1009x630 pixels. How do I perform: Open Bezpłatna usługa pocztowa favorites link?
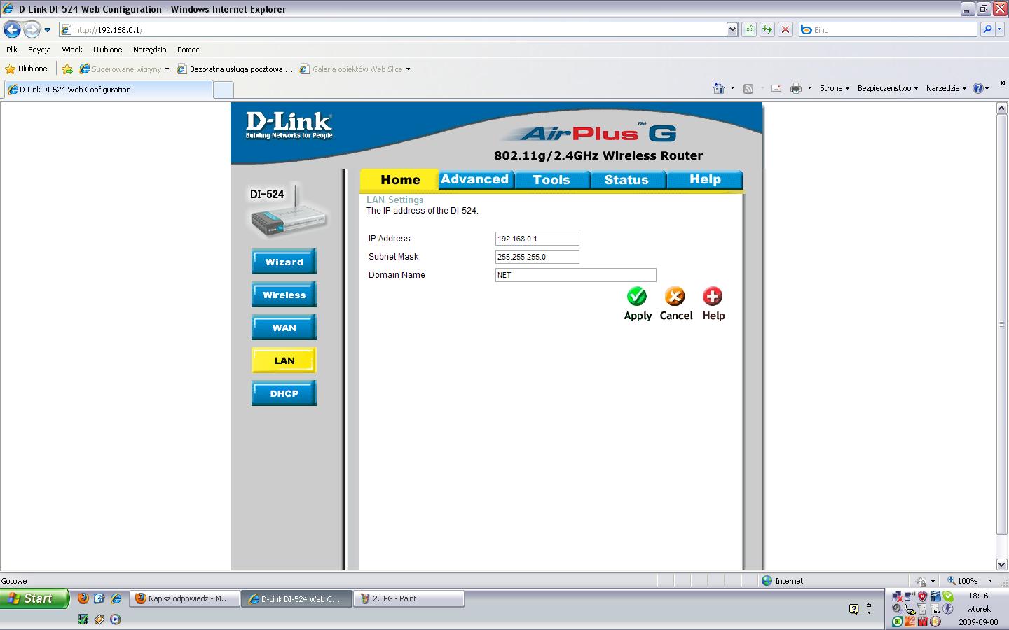tap(235, 69)
